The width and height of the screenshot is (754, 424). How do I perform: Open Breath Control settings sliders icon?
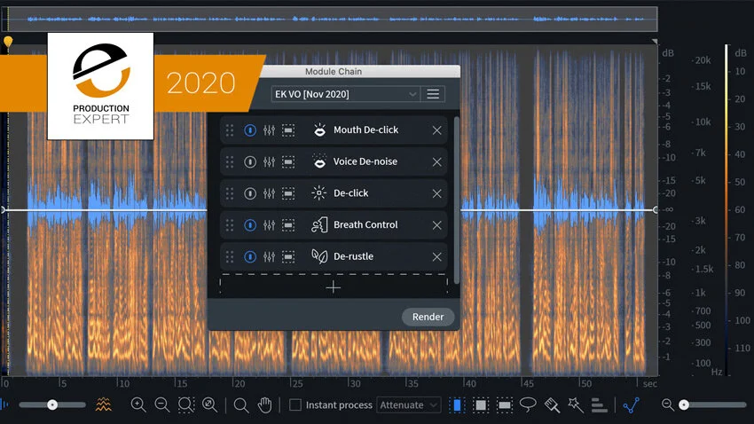pyautogui.click(x=270, y=225)
